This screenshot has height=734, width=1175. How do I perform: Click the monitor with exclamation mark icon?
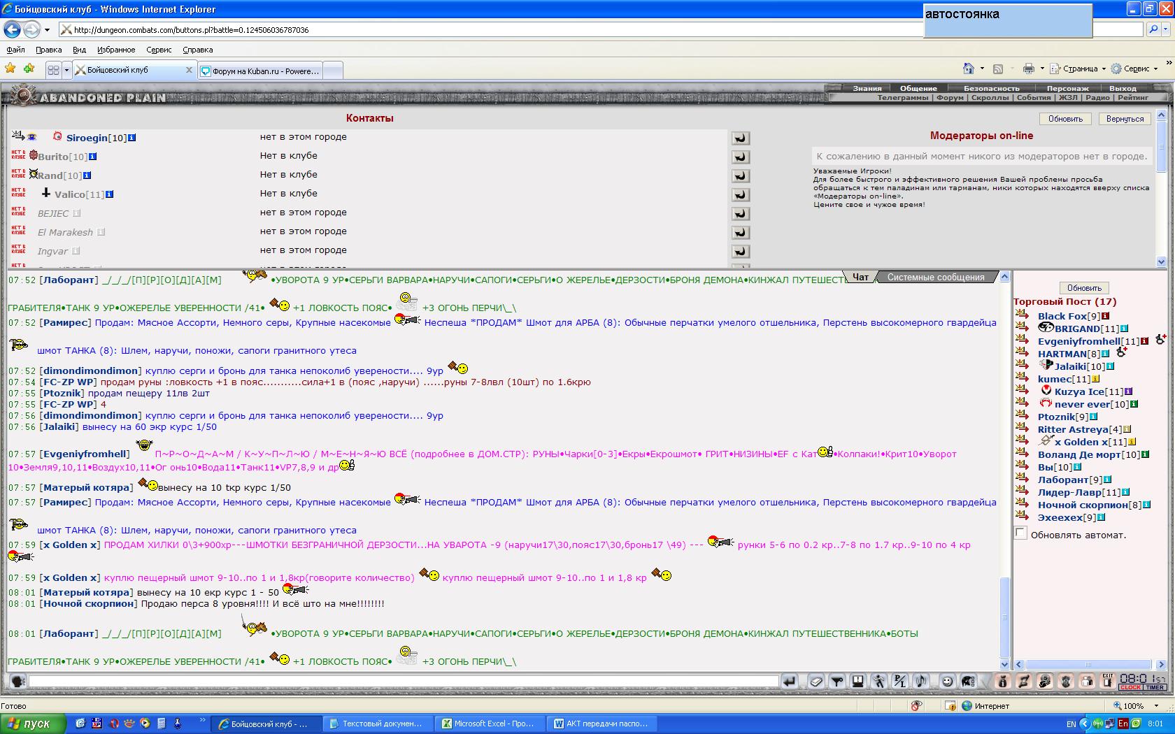pos(857,681)
